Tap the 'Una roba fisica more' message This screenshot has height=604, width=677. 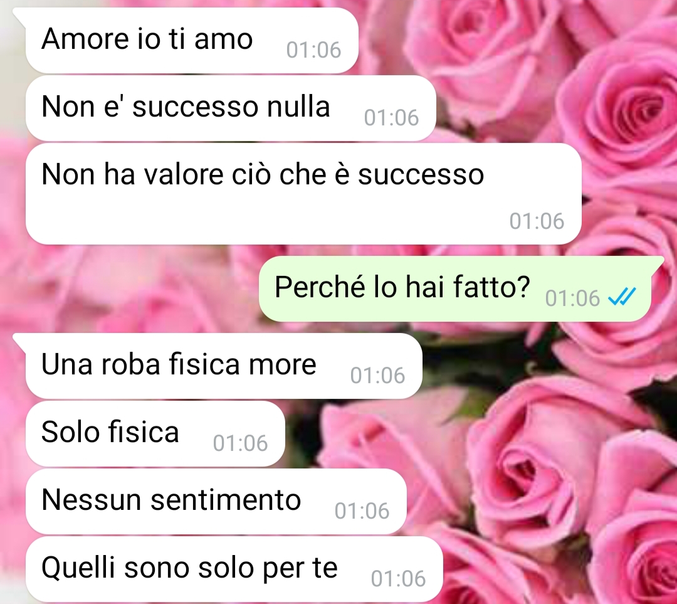[x=224, y=366]
